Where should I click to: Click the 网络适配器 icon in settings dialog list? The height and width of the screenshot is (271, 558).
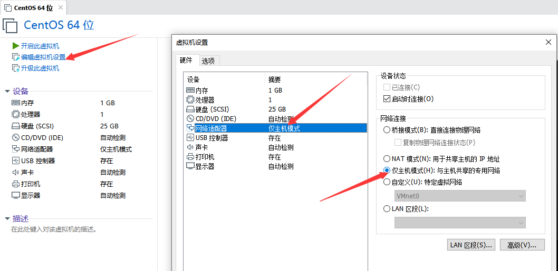190,128
